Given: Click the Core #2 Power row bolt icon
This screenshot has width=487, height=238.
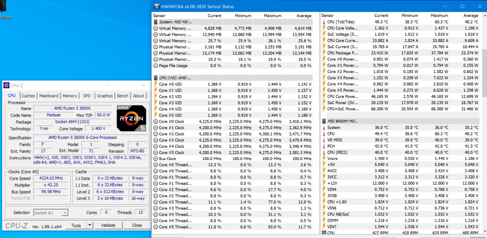Looking at the screenshot, I should (324, 71).
